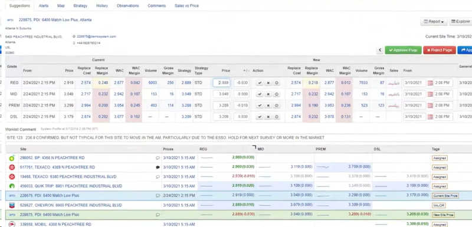The width and height of the screenshot is (472, 227).
Task: Open site link 628627 CHEVRON 6900 Peachtree
Action: (x=71, y=205)
